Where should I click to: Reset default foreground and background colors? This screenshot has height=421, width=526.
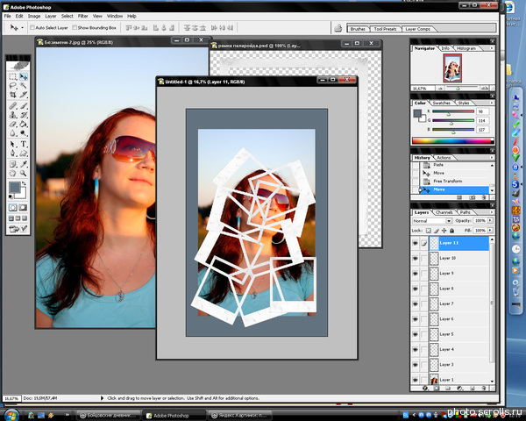tap(11, 196)
